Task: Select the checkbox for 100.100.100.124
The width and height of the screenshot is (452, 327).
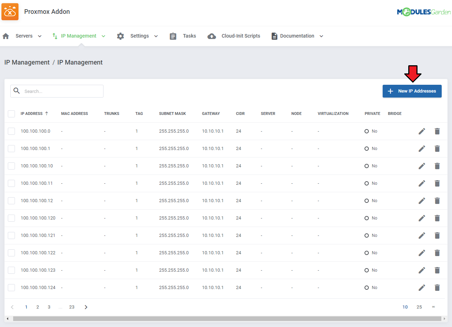Action: [11, 288]
